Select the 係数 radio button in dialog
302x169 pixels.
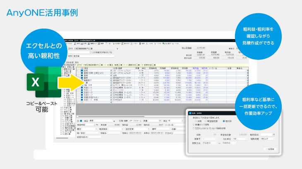(196, 121)
